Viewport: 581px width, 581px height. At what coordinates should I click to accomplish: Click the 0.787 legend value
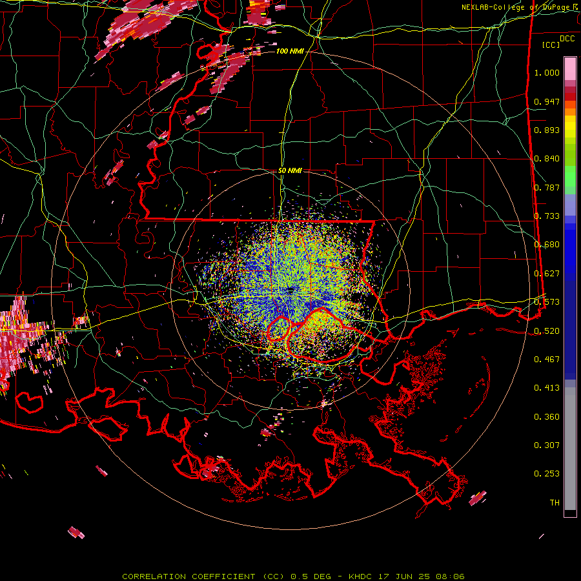(x=547, y=187)
